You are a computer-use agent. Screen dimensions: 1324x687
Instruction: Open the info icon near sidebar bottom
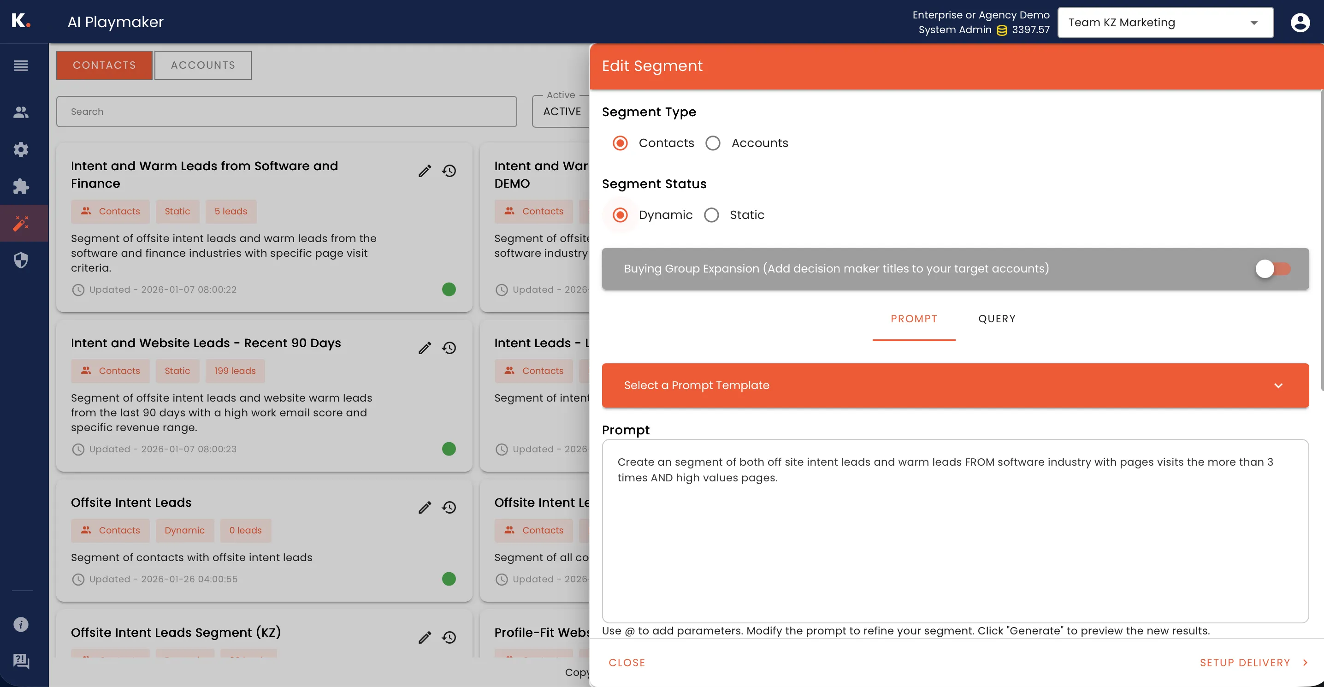21,624
